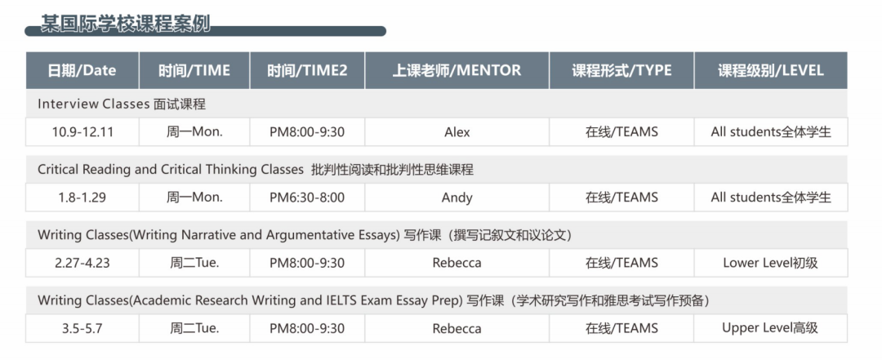
Task: Click the 时间/TIME2 column header
Action: (x=307, y=70)
